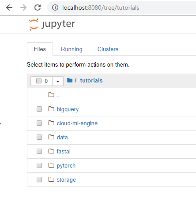
Task: Click the browser forward arrow icon
Action: [x=23, y=7]
